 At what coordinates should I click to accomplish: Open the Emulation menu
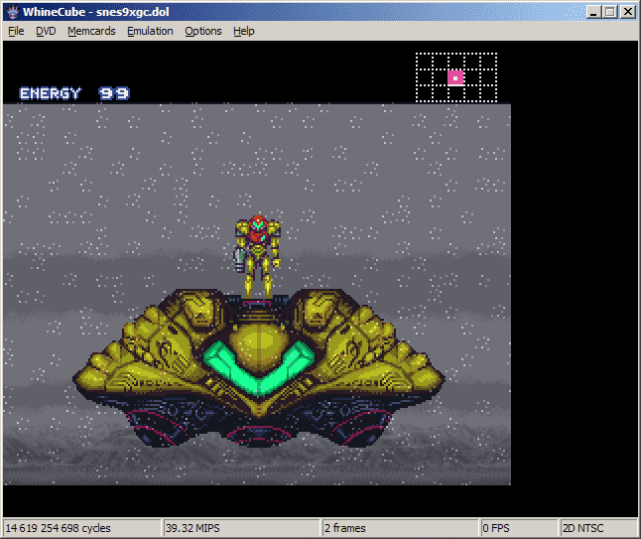click(150, 31)
